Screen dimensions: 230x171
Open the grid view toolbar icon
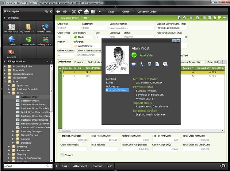(93, 12)
